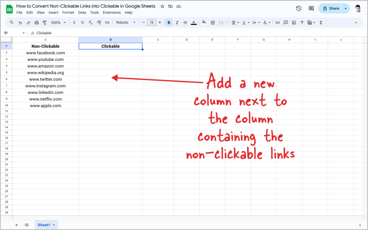Open the 123 more formats menu

tap(107, 23)
